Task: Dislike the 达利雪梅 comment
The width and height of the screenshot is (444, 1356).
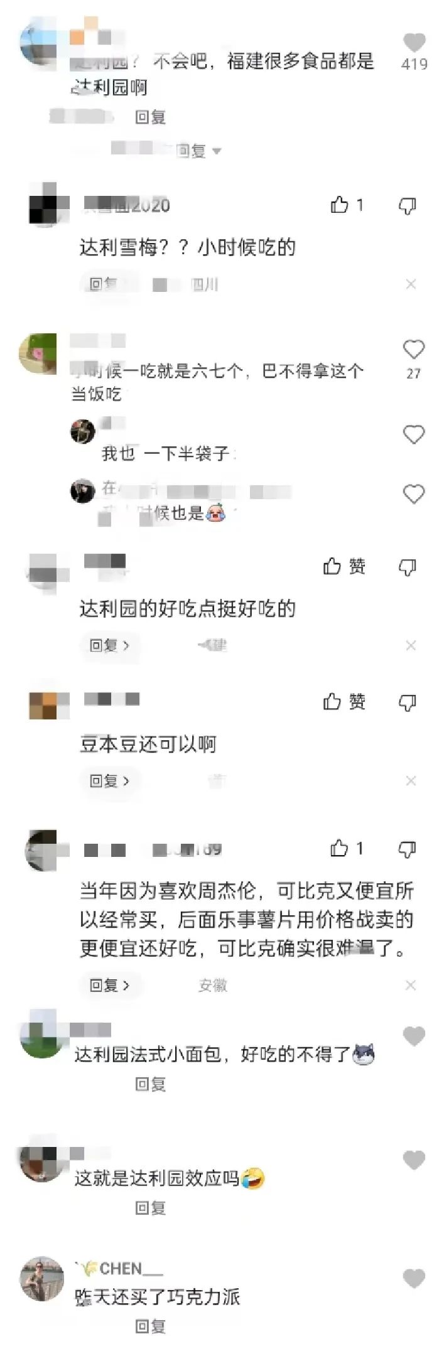Action: pyautogui.click(x=408, y=205)
